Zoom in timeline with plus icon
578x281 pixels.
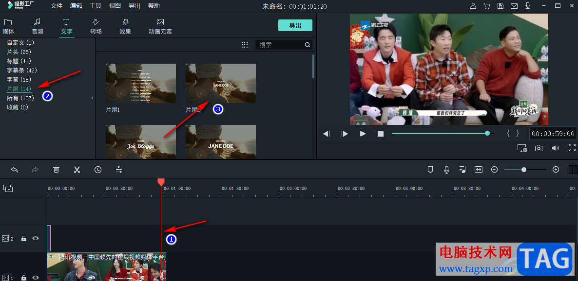point(556,170)
